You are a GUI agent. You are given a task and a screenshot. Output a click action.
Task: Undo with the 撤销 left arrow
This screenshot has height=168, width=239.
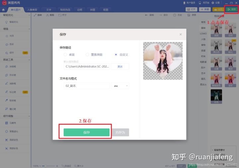pyautogui.click(x=149, y=15)
